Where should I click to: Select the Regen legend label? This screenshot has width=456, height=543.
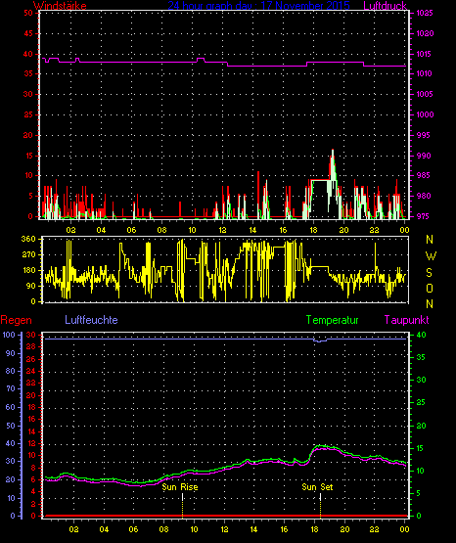pyautogui.click(x=16, y=320)
